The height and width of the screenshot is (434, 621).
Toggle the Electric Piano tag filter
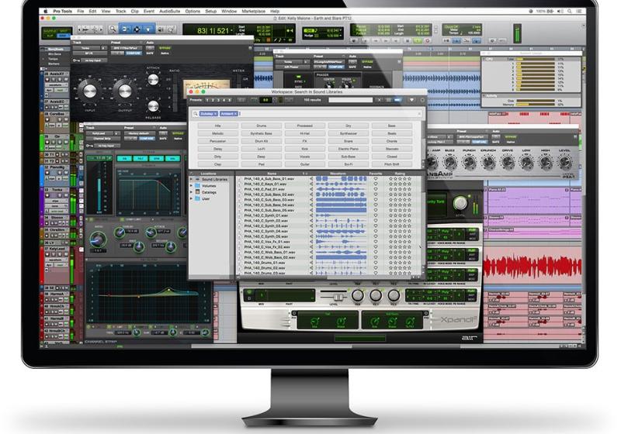click(x=349, y=148)
